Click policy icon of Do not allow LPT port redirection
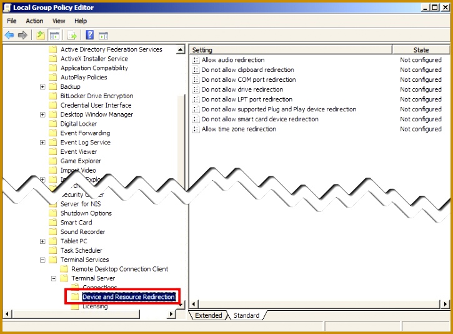This screenshot has height=334, width=453. (x=196, y=99)
